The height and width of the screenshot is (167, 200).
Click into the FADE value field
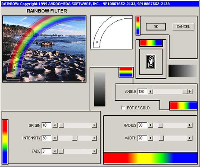46,151
